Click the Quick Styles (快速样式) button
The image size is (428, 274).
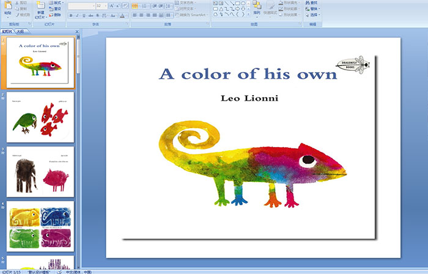(x=270, y=10)
